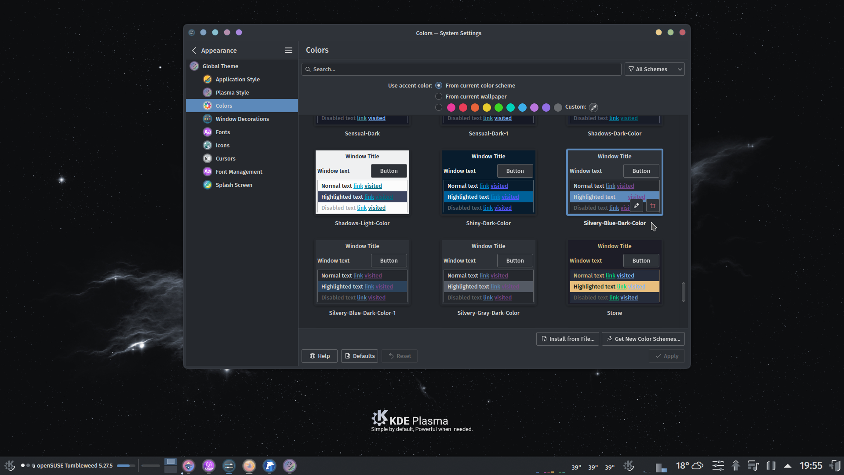Select the Shiny-Dark-Color scheme thumbnail
This screenshot has height=475, width=844.
pyautogui.click(x=488, y=182)
